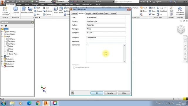Choose the Loft tool
Screen dimensions: 188x106
[37, 8]
